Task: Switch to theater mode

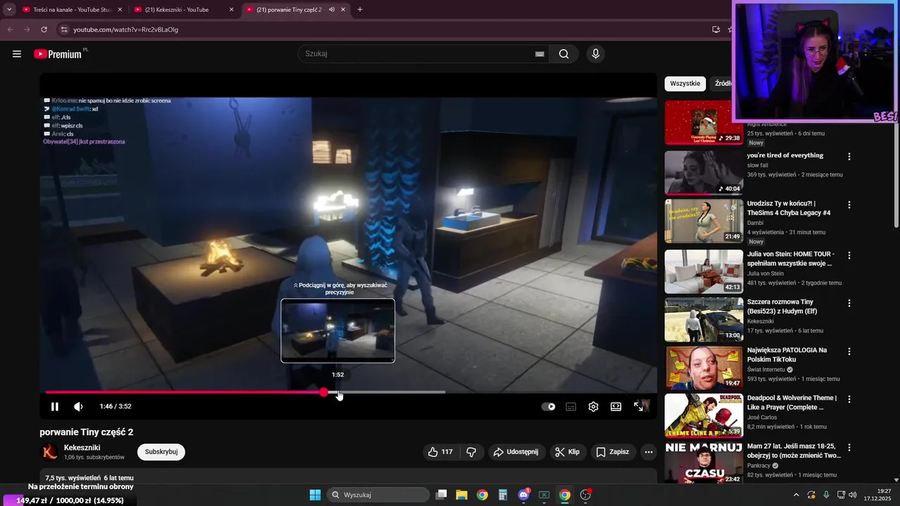Action: coord(616,406)
